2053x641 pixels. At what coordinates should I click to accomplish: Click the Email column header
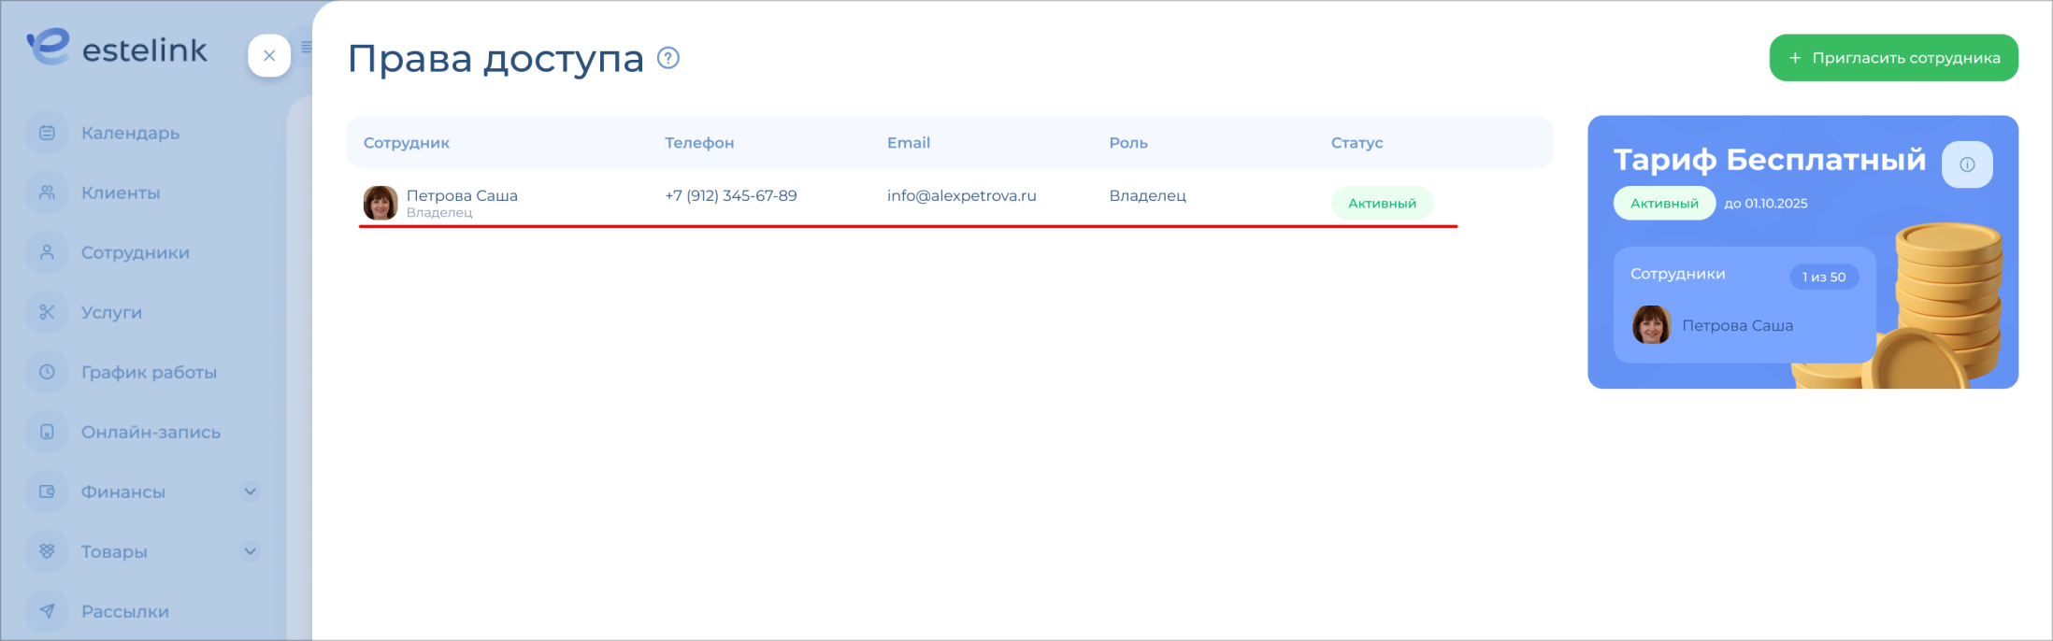click(x=909, y=143)
